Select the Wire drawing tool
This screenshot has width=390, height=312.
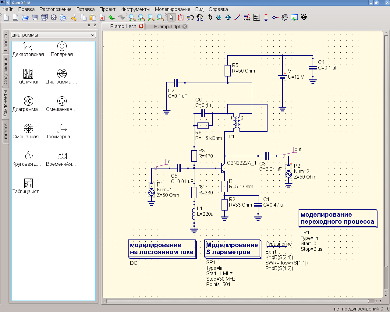point(237,17)
